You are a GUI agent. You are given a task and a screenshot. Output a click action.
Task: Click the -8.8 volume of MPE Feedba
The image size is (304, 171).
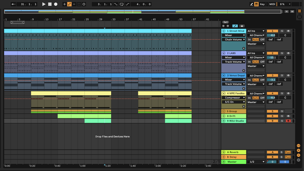tap(272, 98)
